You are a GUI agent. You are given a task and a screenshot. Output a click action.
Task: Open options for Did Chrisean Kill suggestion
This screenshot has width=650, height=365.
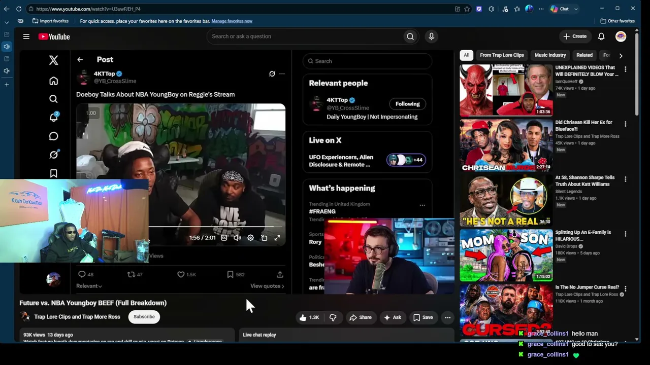tap(625, 124)
